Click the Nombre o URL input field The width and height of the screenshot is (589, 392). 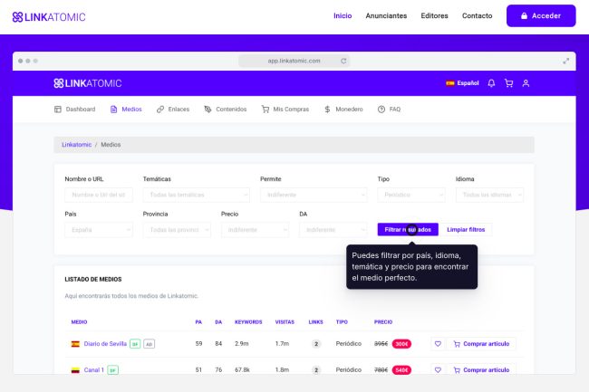coord(98,195)
